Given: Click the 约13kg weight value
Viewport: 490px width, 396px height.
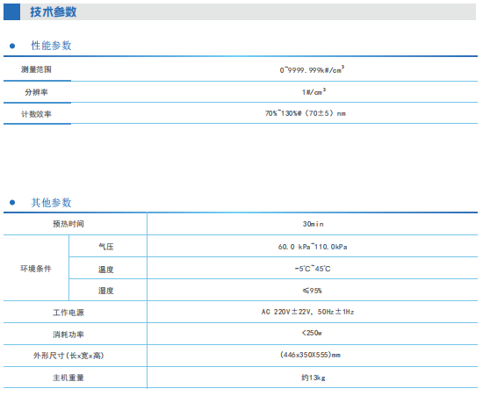Looking at the screenshot, I should (x=313, y=378).
